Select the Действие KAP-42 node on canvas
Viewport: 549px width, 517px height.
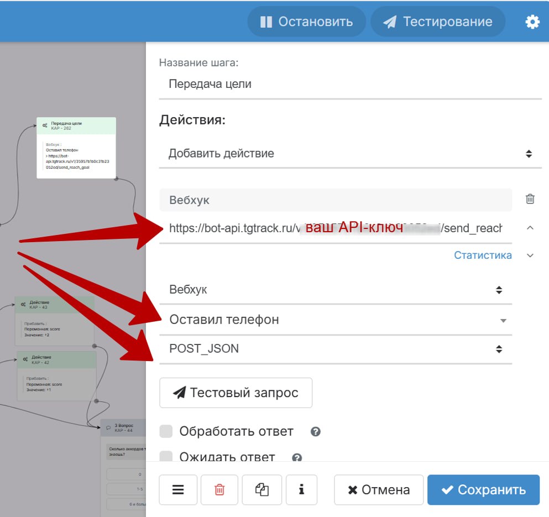57,376
